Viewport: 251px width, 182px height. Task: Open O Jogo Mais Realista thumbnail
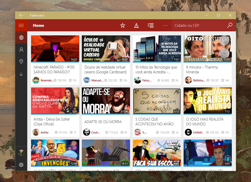click(x=208, y=101)
